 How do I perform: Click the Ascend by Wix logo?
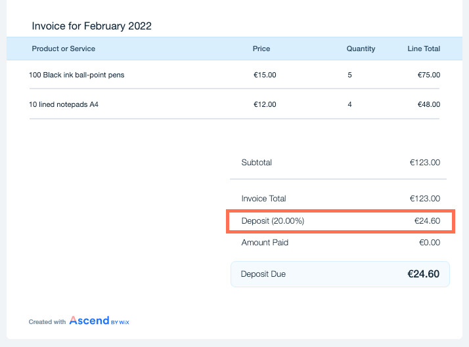click(99, 321)
